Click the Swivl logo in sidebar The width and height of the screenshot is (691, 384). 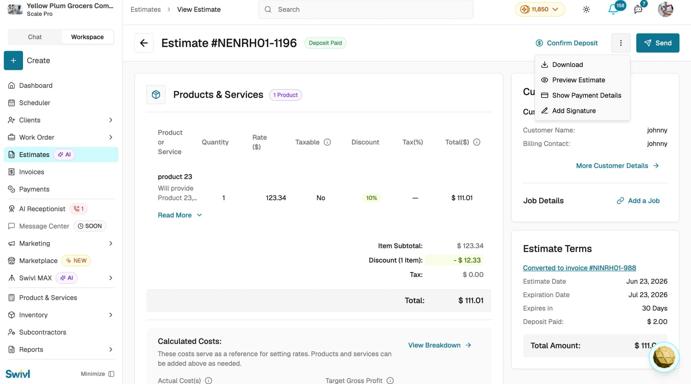pyautogui.click(x=18, y=374)
